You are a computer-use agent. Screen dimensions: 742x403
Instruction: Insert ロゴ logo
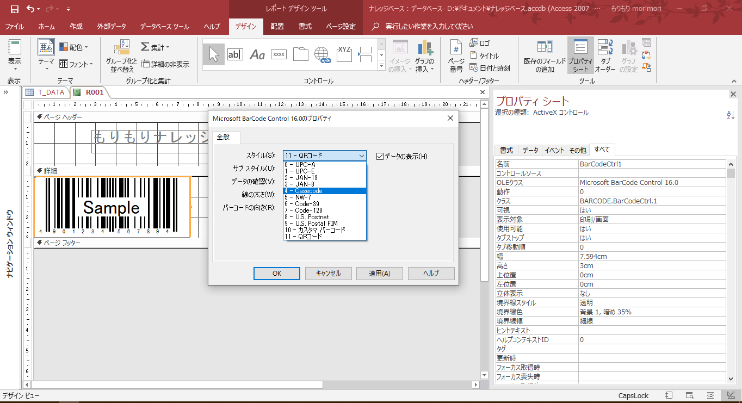[480, 43]
